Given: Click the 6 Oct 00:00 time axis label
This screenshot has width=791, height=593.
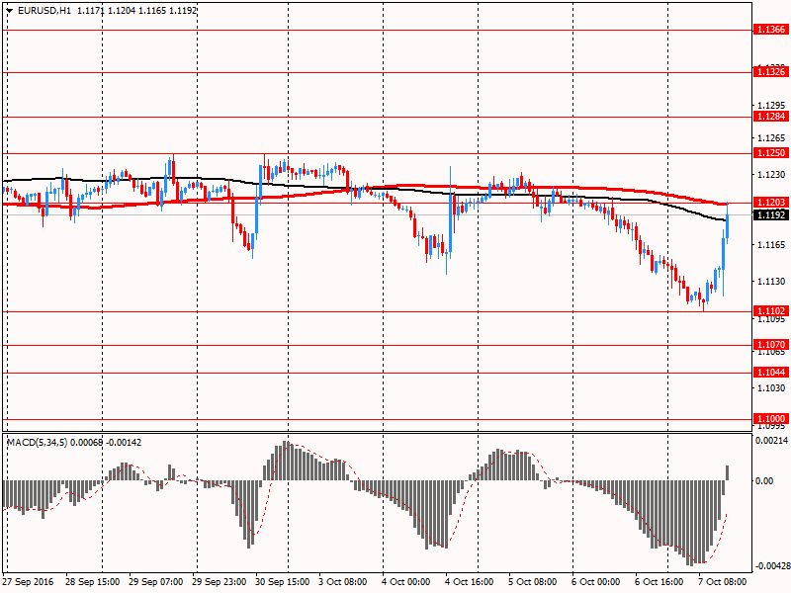Looking at the screenshot, I should point(596,582).
